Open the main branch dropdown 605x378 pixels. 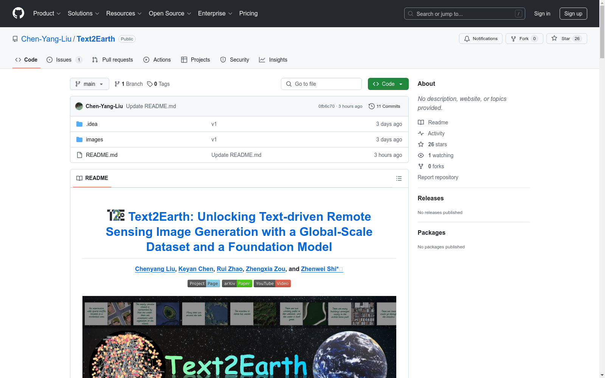(90, 84)
